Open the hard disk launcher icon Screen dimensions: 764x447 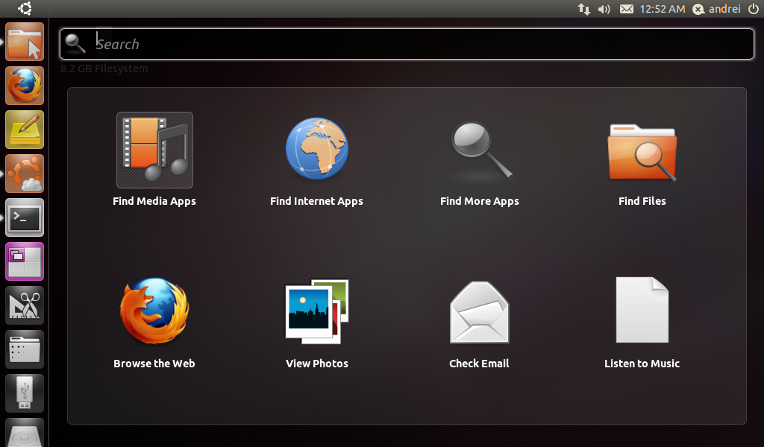pyautogui.click(x=25, y=432)
